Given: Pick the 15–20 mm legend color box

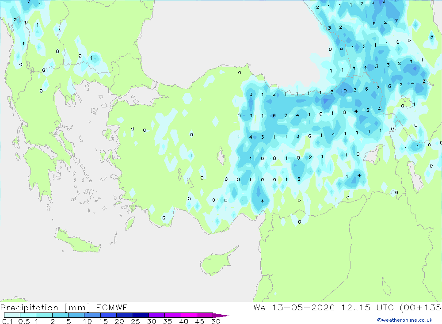Looking at the screenshot, I should pos(109,315).
